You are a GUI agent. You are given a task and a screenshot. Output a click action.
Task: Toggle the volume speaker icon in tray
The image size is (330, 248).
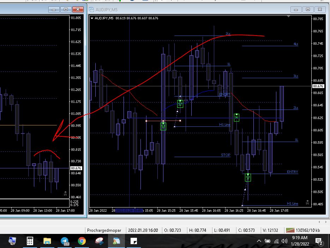point(284,241)
